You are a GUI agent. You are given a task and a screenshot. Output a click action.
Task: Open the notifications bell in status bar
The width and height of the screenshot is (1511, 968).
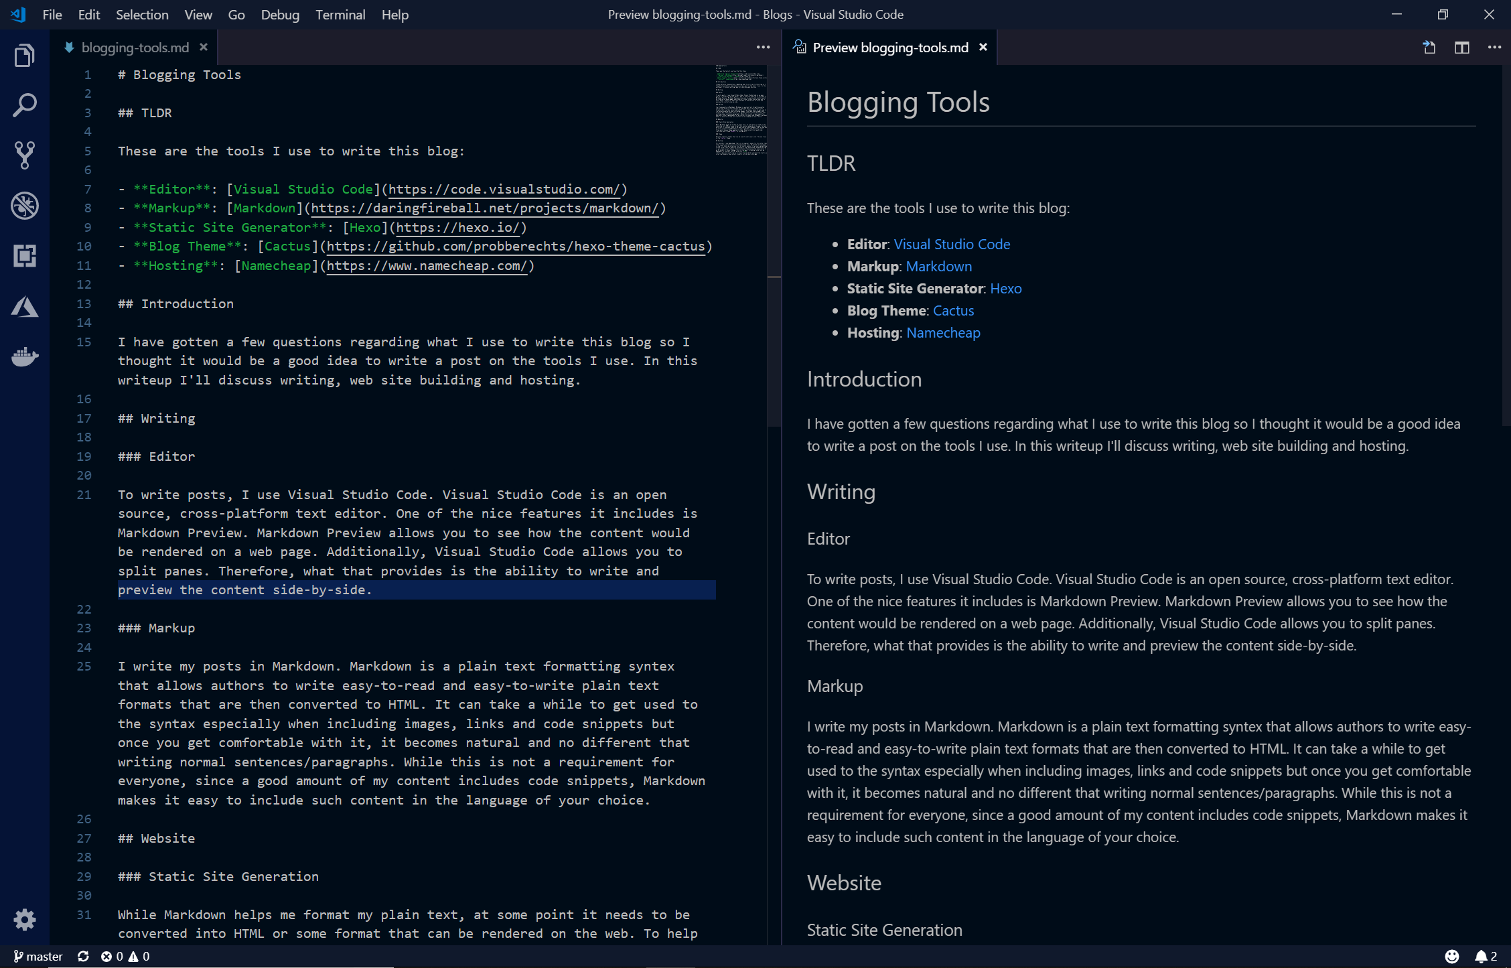pos(1481,957)
